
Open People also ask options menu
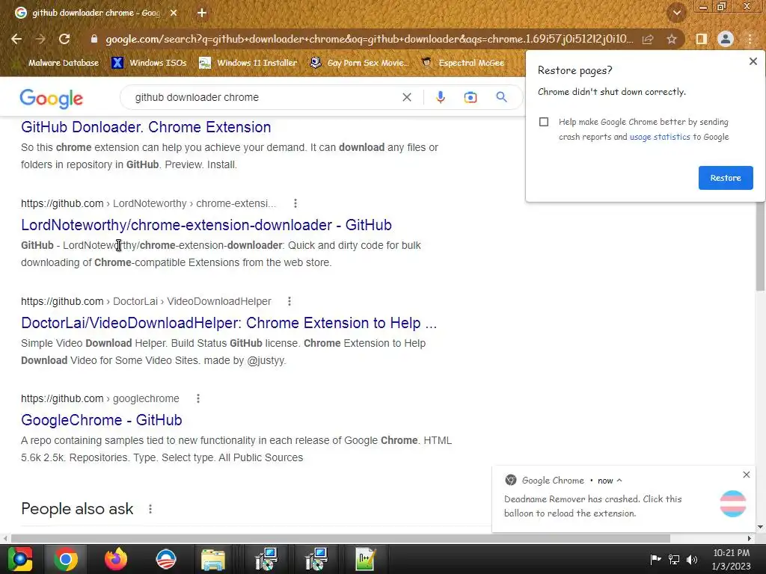pyautogui.click(x=150, y=509)
